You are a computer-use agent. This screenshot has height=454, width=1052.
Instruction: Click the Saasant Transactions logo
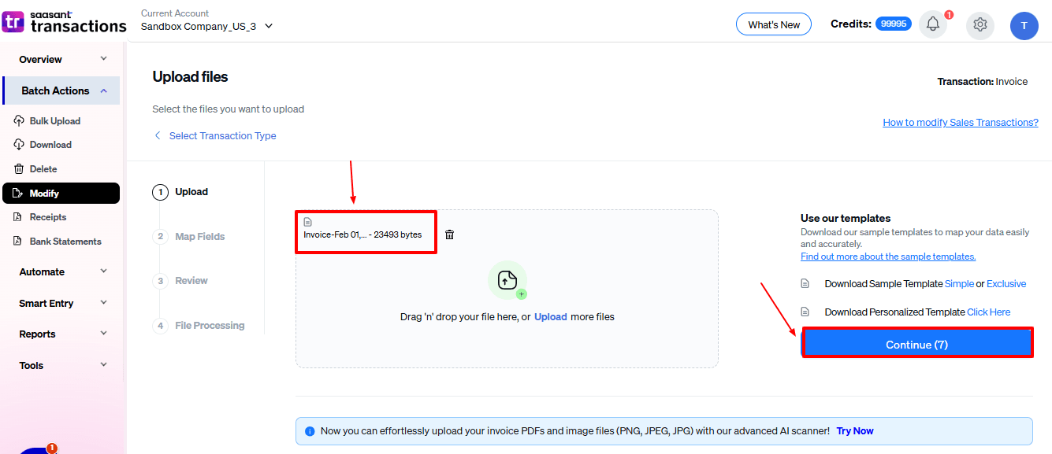tap(64, 21)
